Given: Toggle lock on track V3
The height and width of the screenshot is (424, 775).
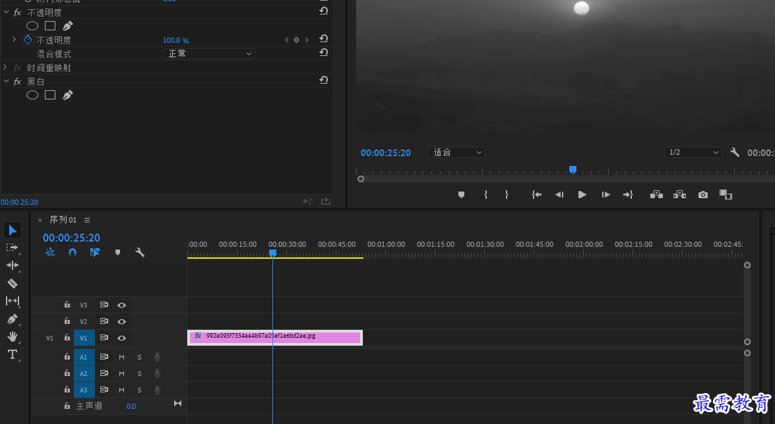Looking at the screenshot, I should [67, 305].
